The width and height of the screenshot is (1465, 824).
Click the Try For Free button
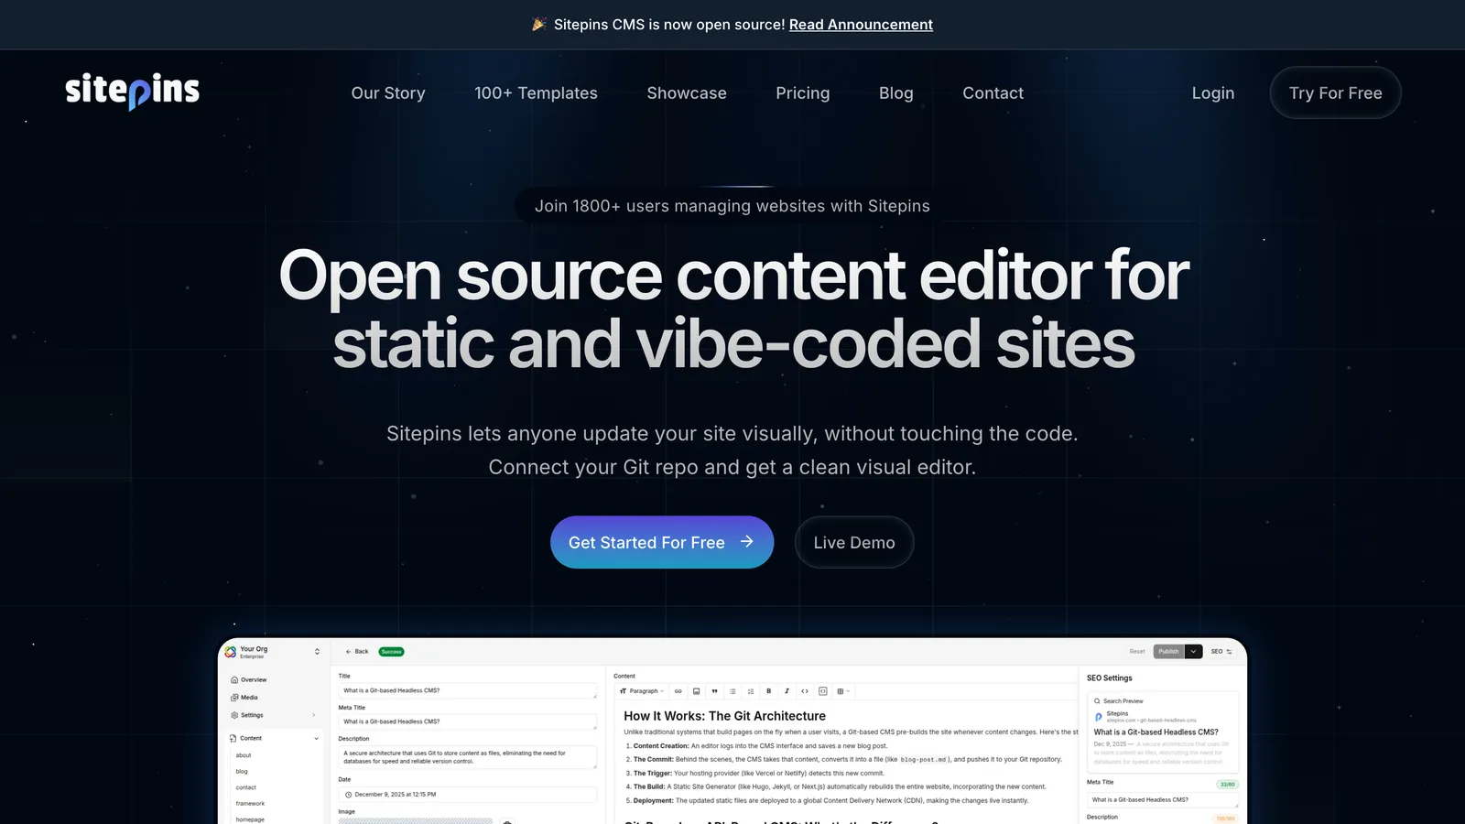tap(1335, 92)
